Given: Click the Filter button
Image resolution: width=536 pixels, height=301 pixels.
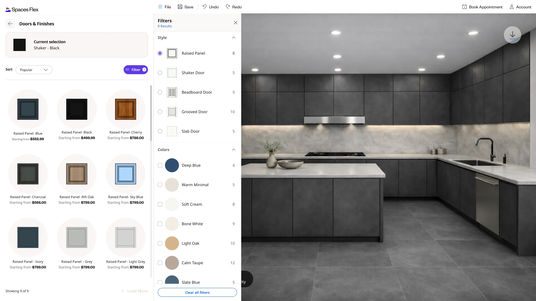Looking at the screenshot, I should 136,70.
